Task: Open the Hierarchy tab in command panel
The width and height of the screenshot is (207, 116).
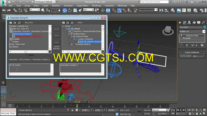Action: [189, 23]
